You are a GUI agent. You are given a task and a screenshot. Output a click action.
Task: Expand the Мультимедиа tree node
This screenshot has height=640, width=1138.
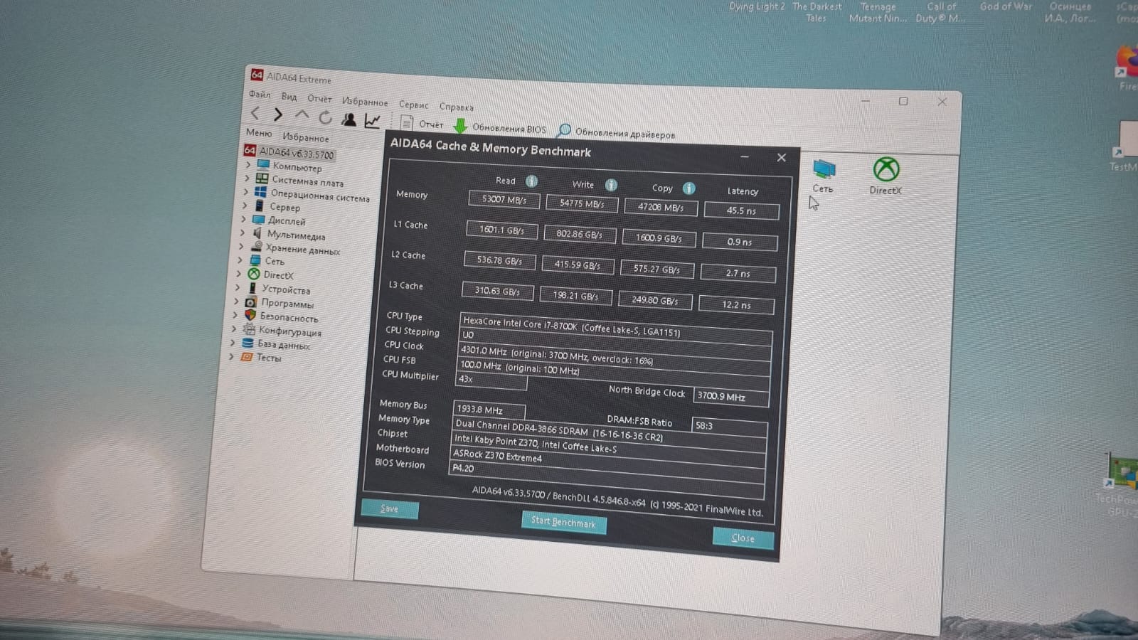242,232
